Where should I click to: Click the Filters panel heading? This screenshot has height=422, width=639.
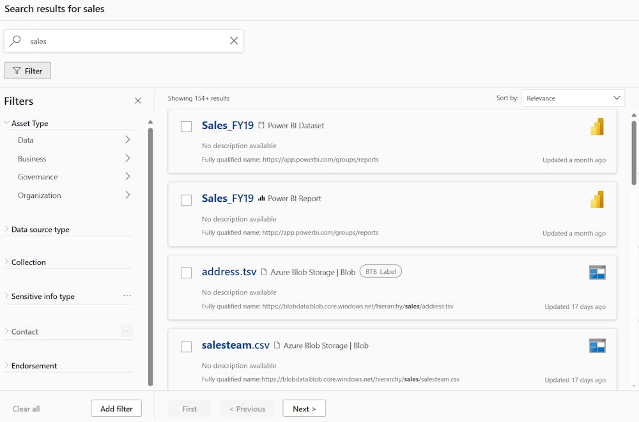click(19, 101)
